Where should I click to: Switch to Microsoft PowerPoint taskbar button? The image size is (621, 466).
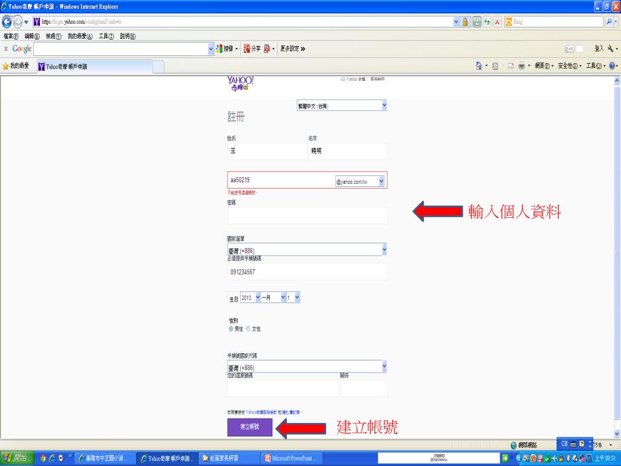point(291,459)
